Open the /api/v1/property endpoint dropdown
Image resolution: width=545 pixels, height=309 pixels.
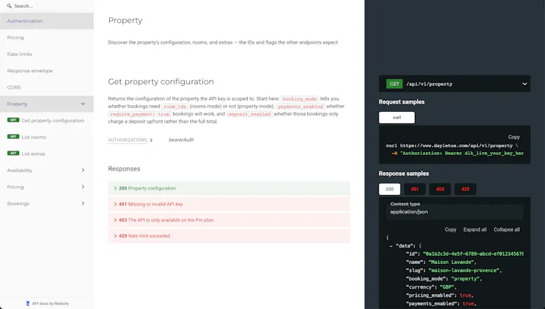coord(454,84)
